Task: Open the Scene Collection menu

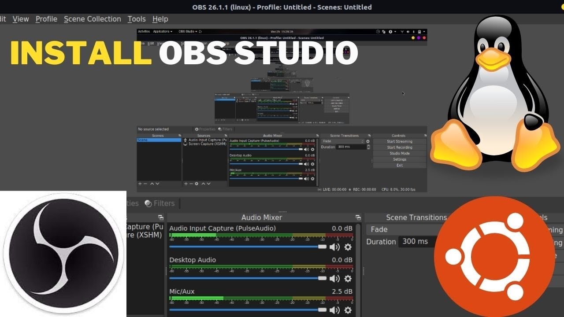Action: click(92, 19)
